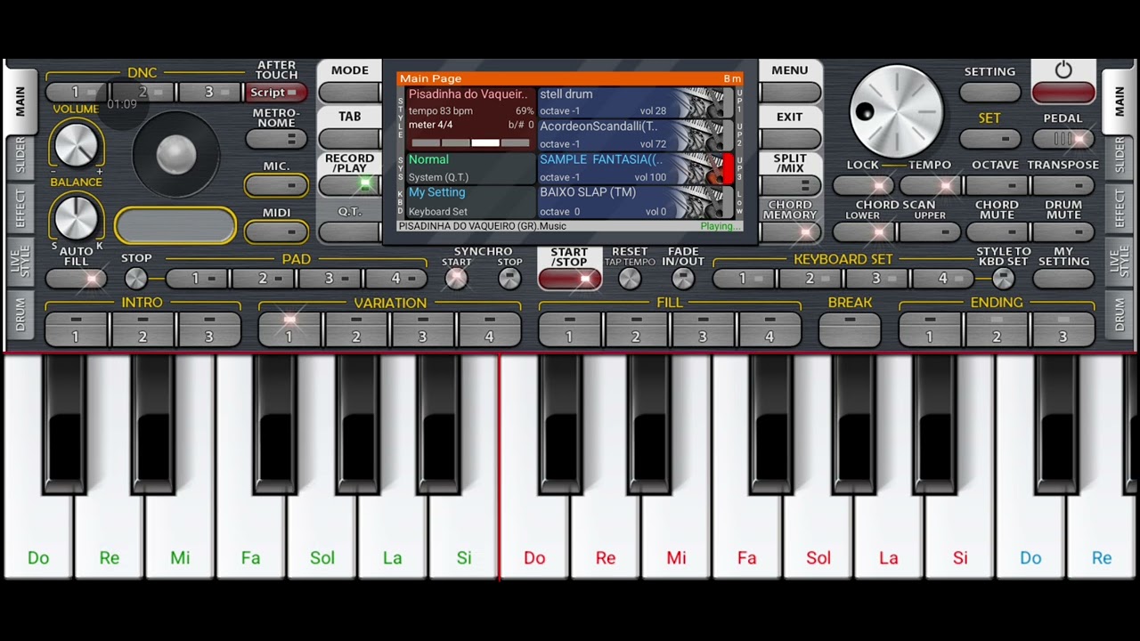The image size is (1140, 641).
Task: Toggle the Pedal button
Action: (1063, 139)
